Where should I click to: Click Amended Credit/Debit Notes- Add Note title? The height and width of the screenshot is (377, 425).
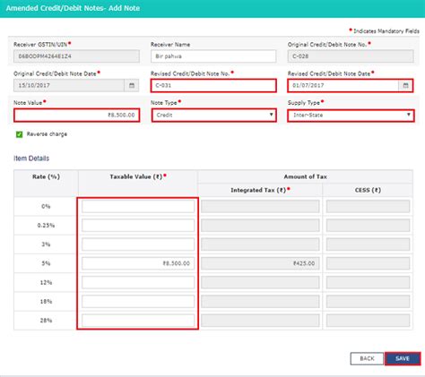click(73, 8)
